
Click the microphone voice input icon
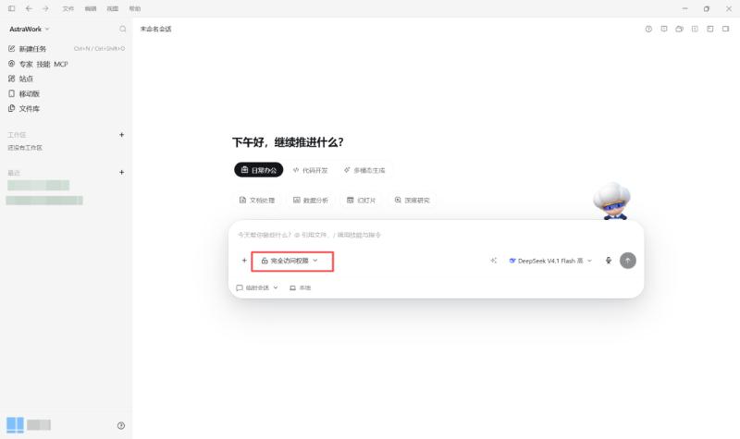click(x=609, y=261)
